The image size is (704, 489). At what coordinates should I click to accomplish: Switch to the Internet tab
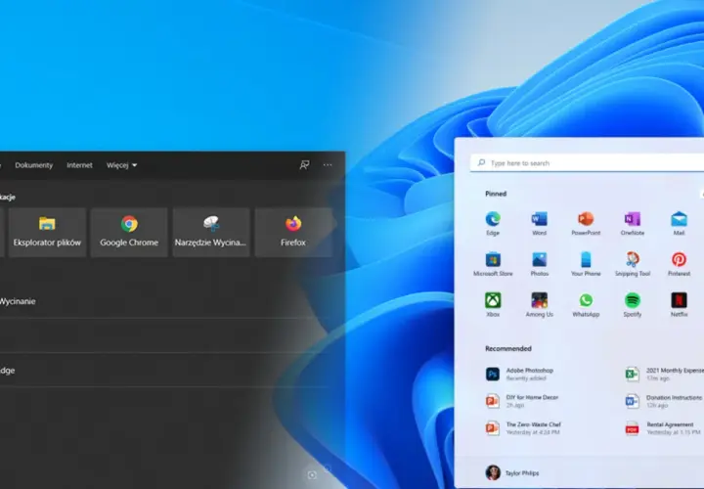pos(79,165)
